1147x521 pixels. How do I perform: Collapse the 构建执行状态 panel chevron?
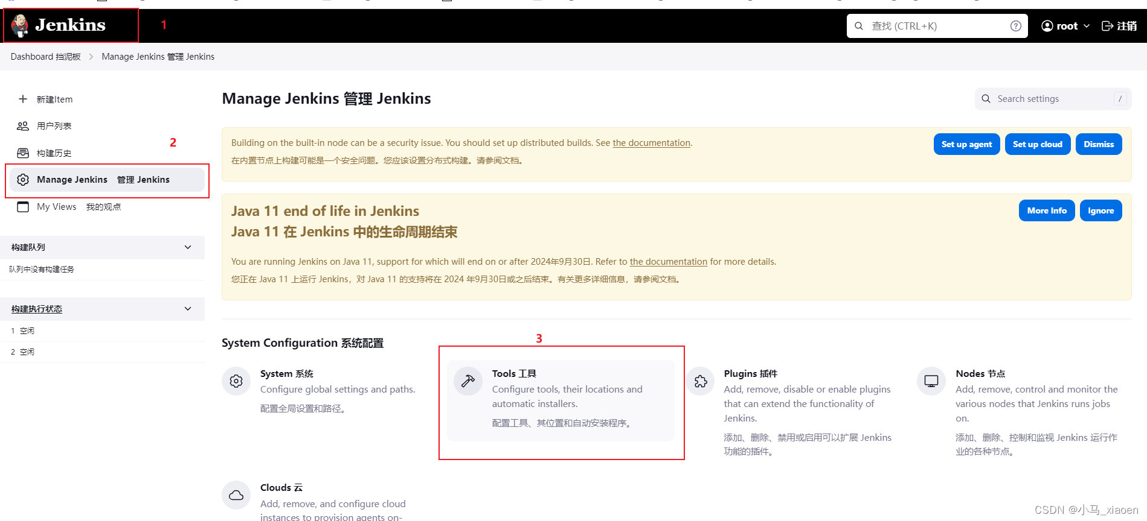pos(188,309)
